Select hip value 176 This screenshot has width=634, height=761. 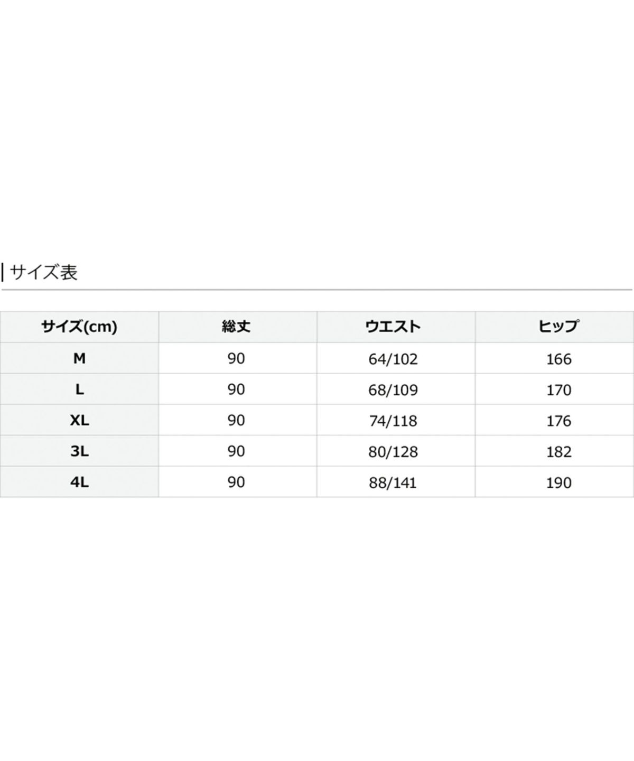[558, 421]
